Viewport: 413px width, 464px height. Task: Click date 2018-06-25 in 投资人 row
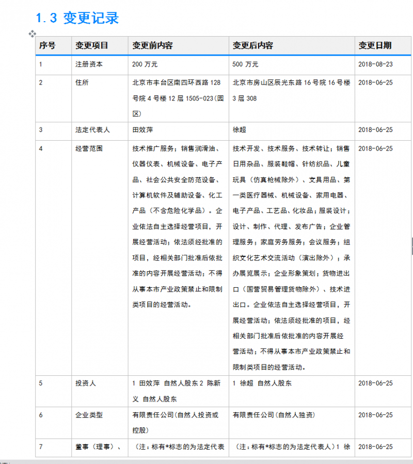coord(375,383)
